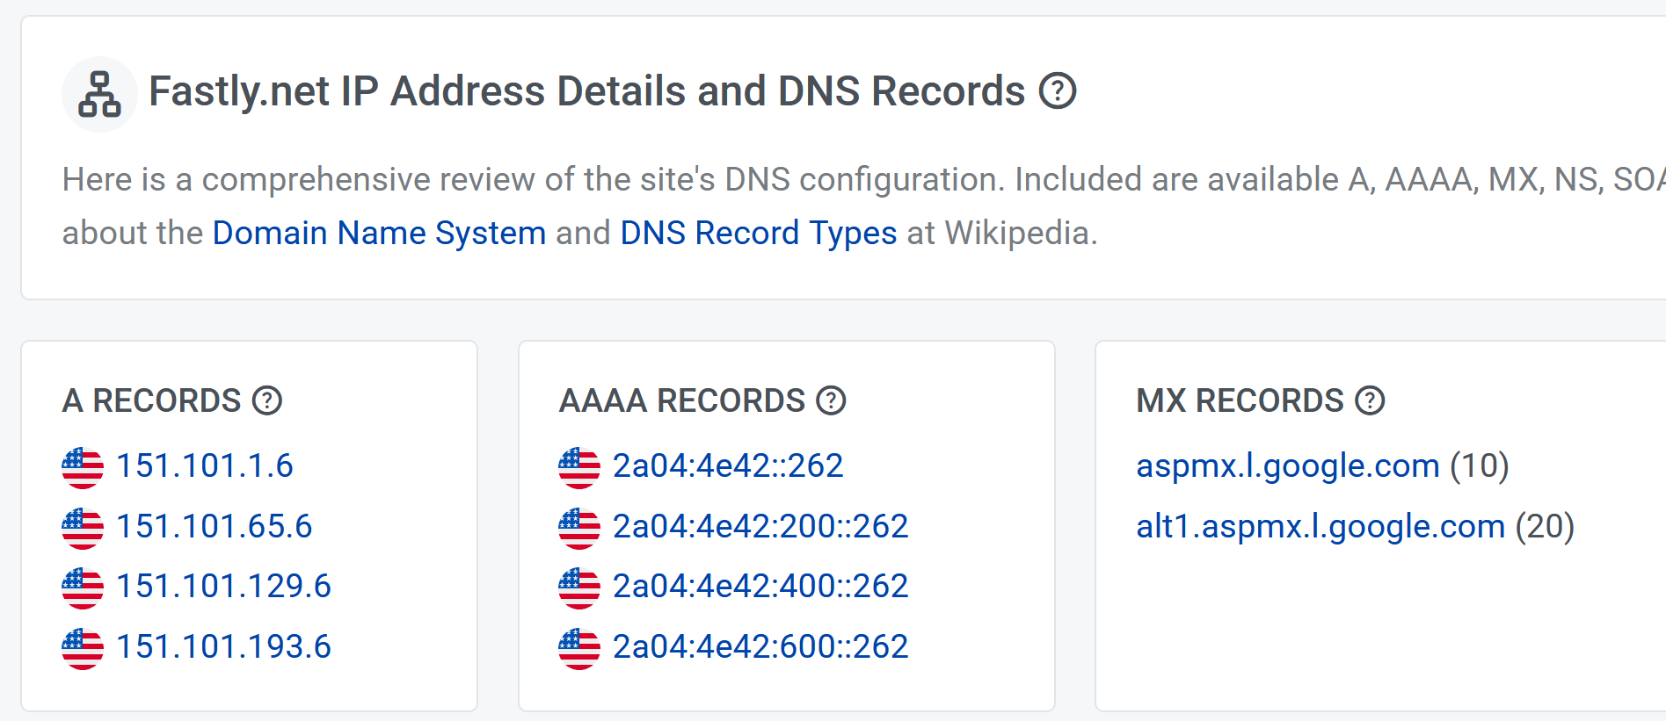
Task: Open the Domain Name System Wikipedia link
Action: tap(379, 233)
